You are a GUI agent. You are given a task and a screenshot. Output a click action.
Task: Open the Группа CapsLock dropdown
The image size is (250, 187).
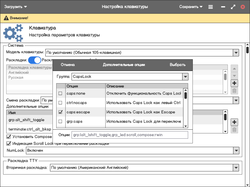pyautogui.click(x=185, y=76)
